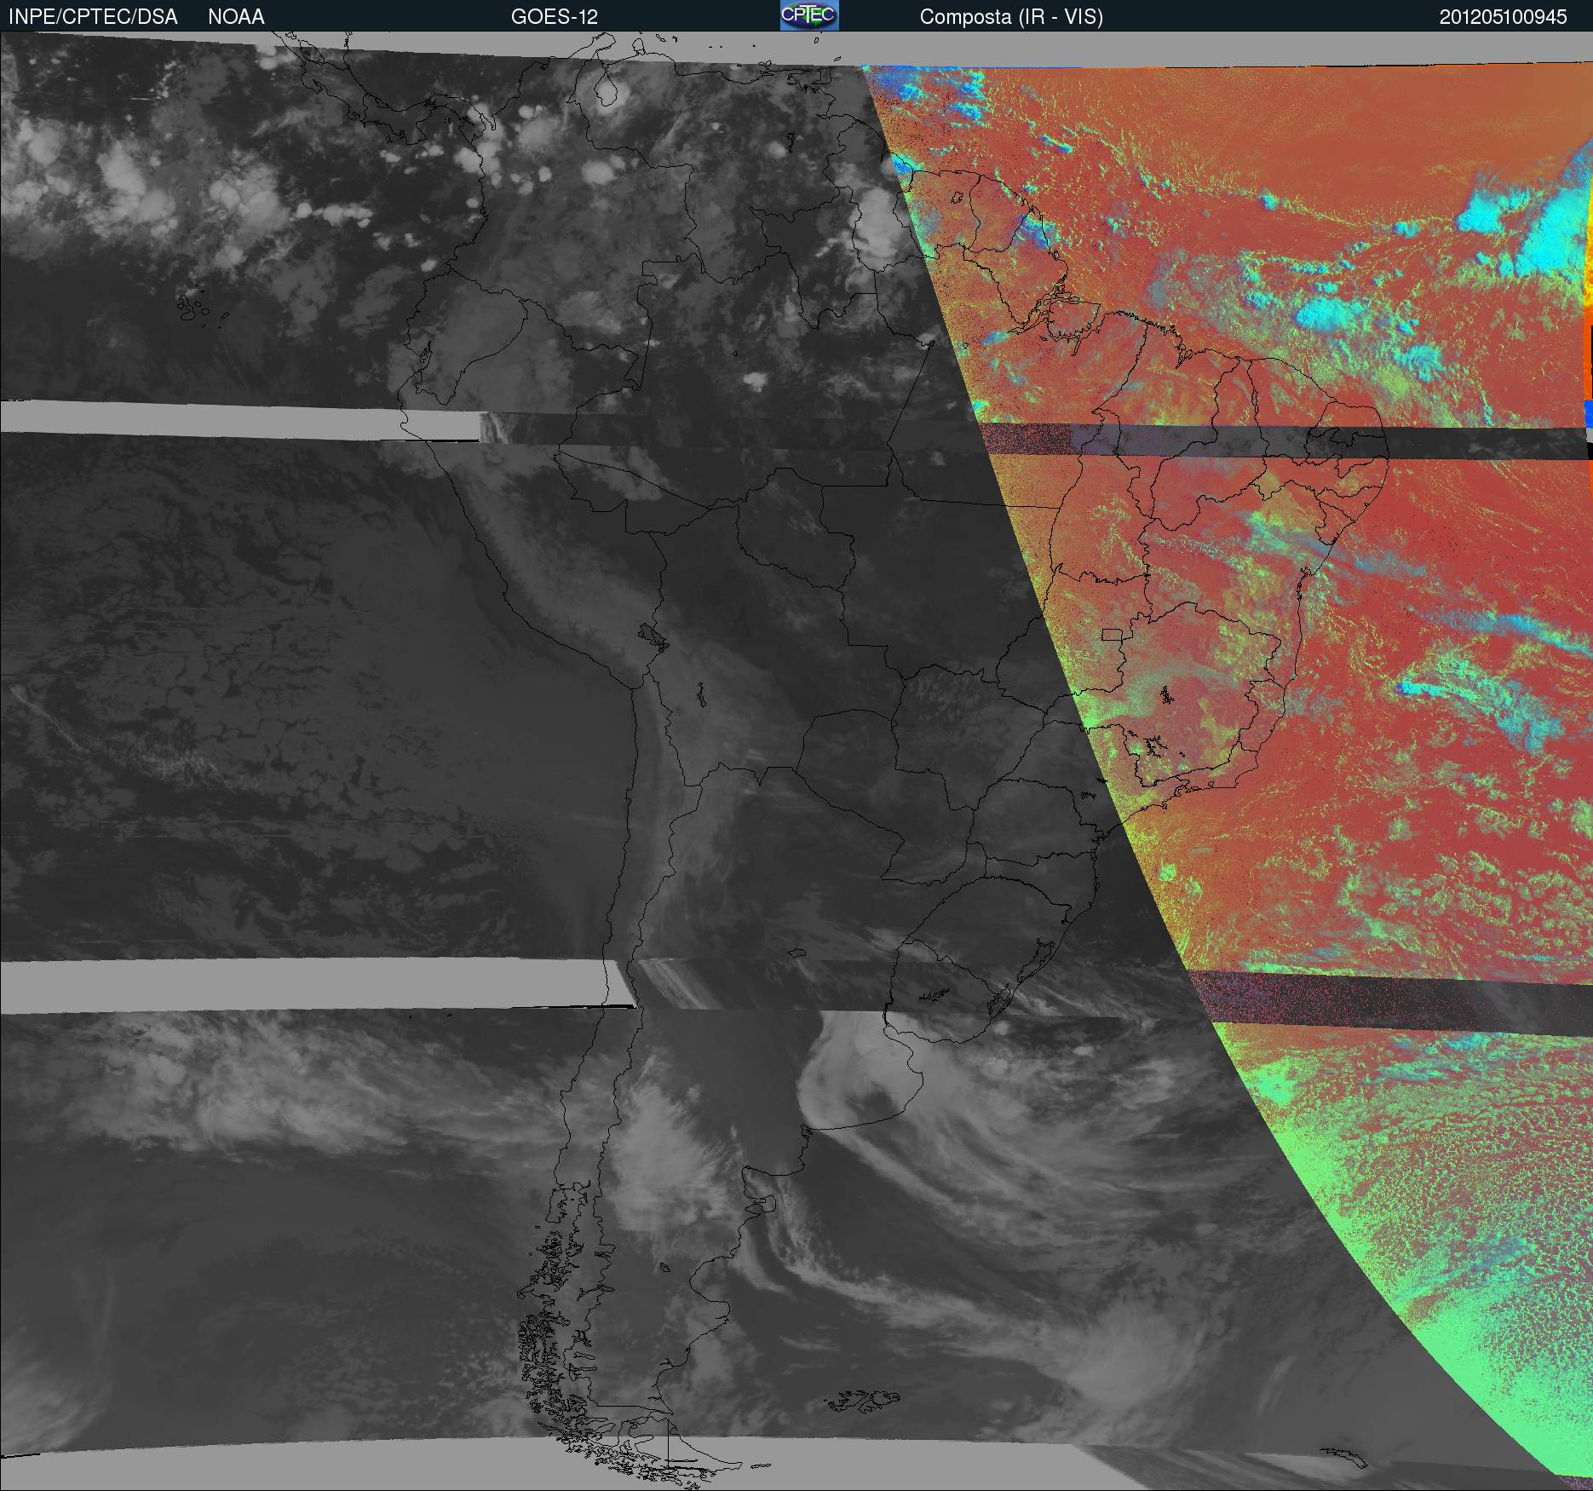Screen dimensions: 1593x1491
Task: Click the light gray data-gap band west of Chile
Action: 298,986
